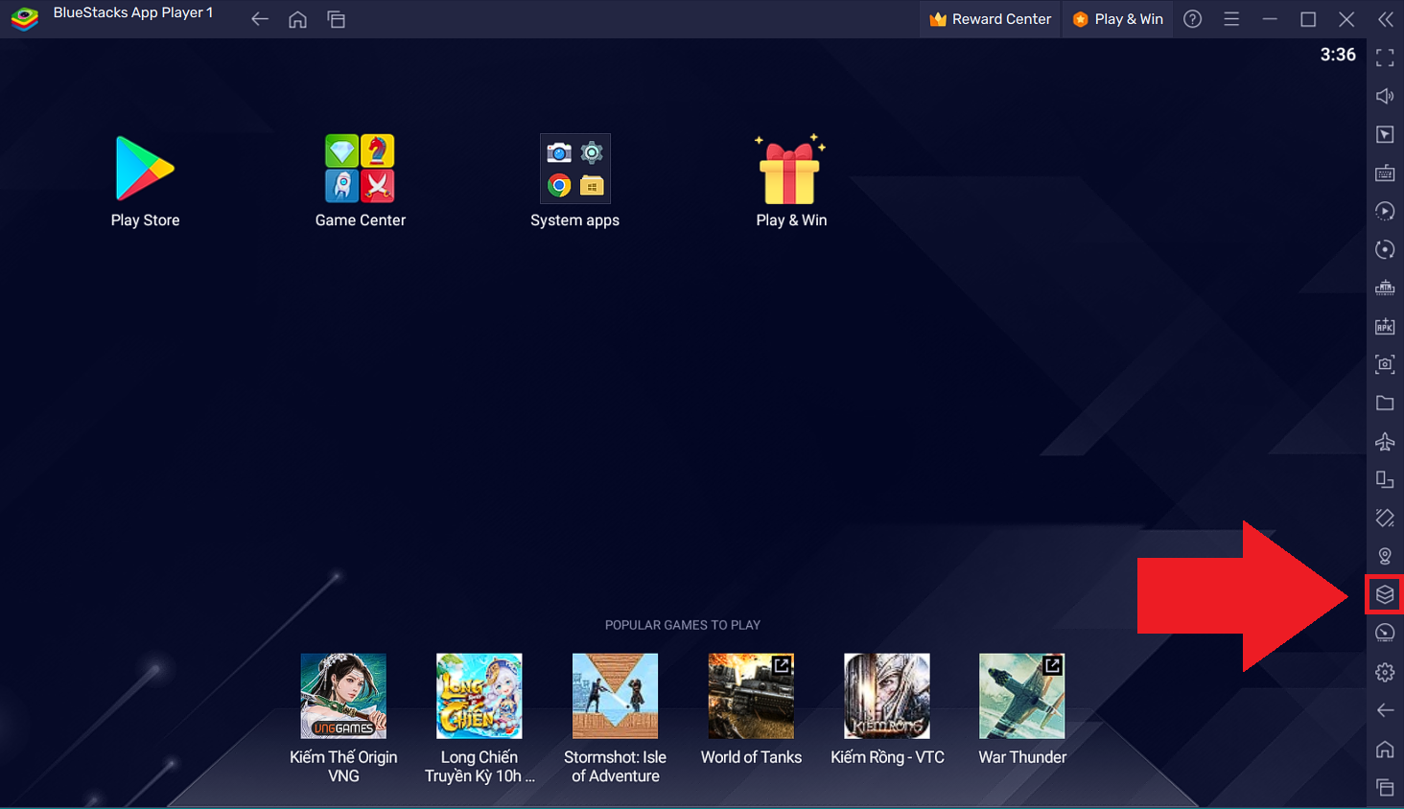This screenshot has width=1404, height=809.
Task: Toggle full screen mode in sidebar
Action: pyautogui.click(x=1385, y=58)
